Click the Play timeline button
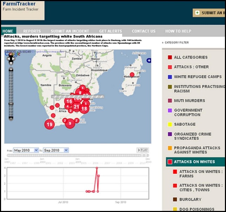The height and width of the screenshot is (212, 226). tap(142, 150)
